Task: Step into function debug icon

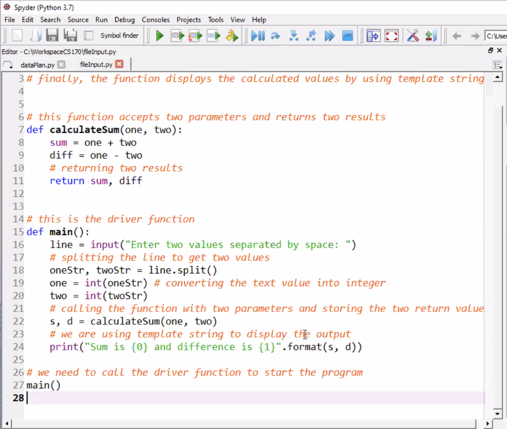Action: pos(294,36)
